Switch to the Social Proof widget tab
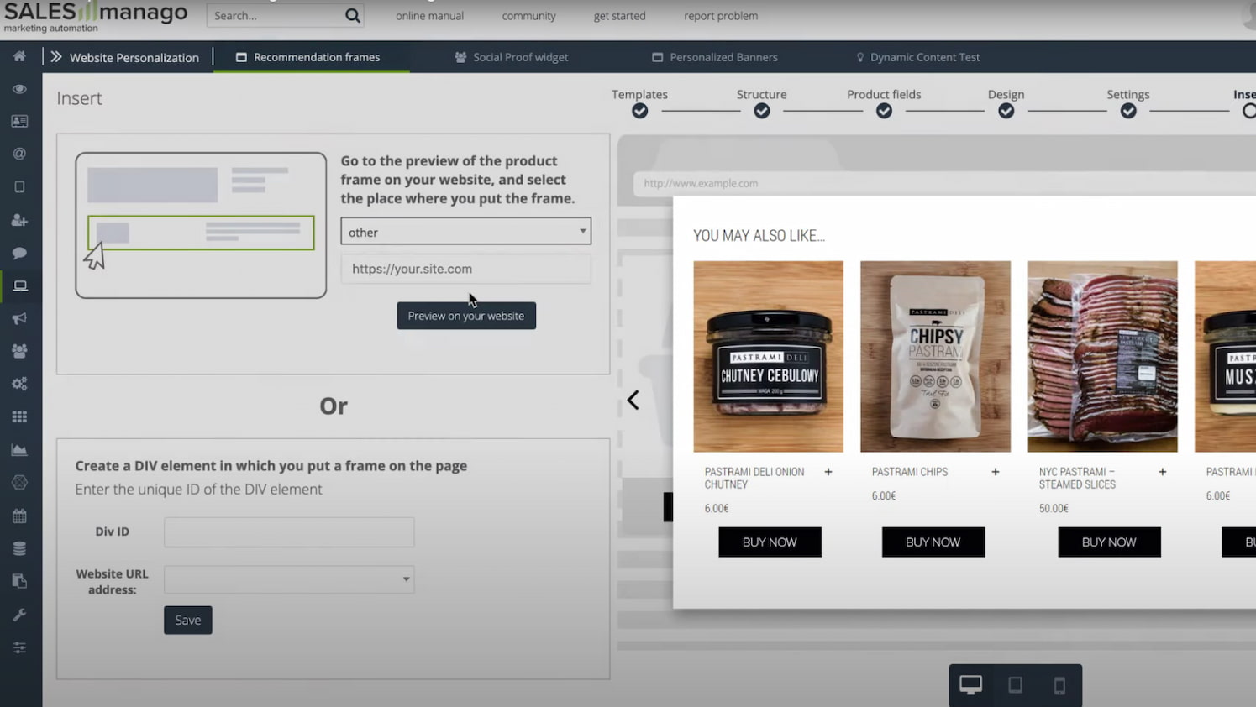 pyautogui.click(x=511, y=57)
